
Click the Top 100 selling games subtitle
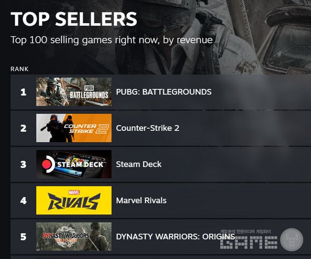coord(111,40)
